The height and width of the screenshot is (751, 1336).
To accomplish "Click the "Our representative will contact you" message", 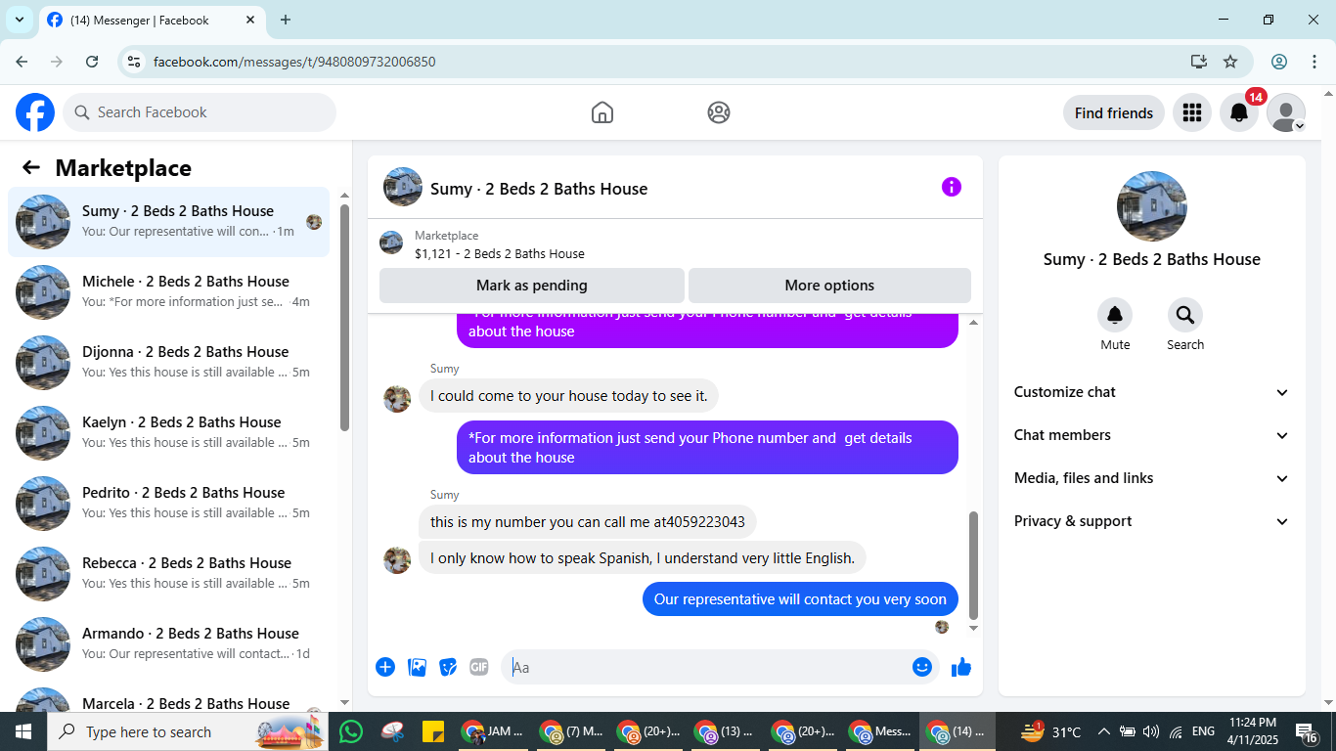I will point(800,599).
